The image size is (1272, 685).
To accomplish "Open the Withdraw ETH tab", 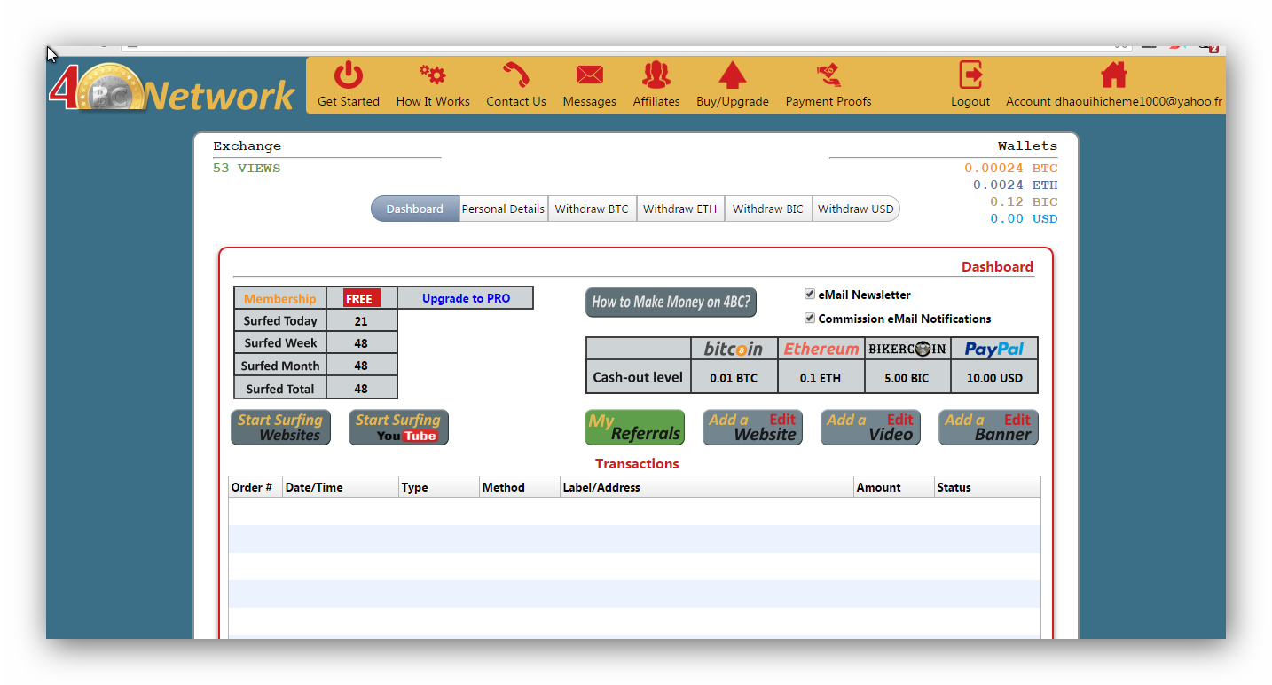I will click(x=679, y=209).
